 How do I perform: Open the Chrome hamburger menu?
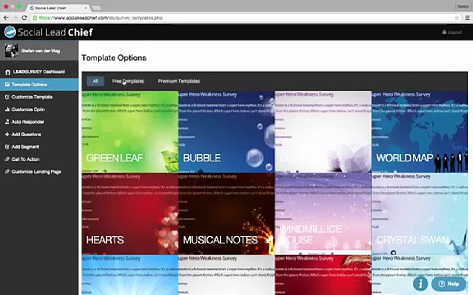pyautogui.click(x=467, y=18)
